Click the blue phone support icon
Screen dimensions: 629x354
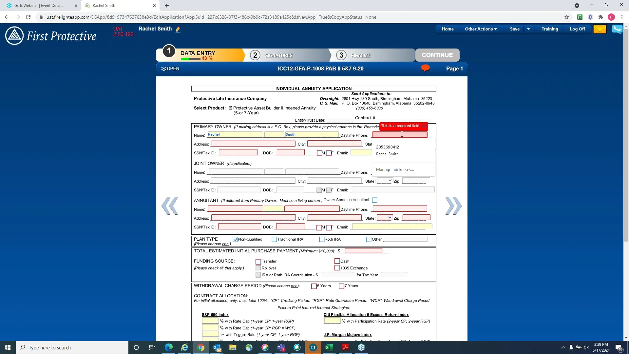click(617, 29)
